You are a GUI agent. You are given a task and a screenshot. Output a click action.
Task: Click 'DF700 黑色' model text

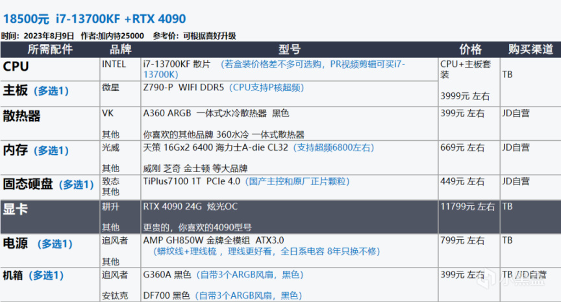tap(166, 296)
